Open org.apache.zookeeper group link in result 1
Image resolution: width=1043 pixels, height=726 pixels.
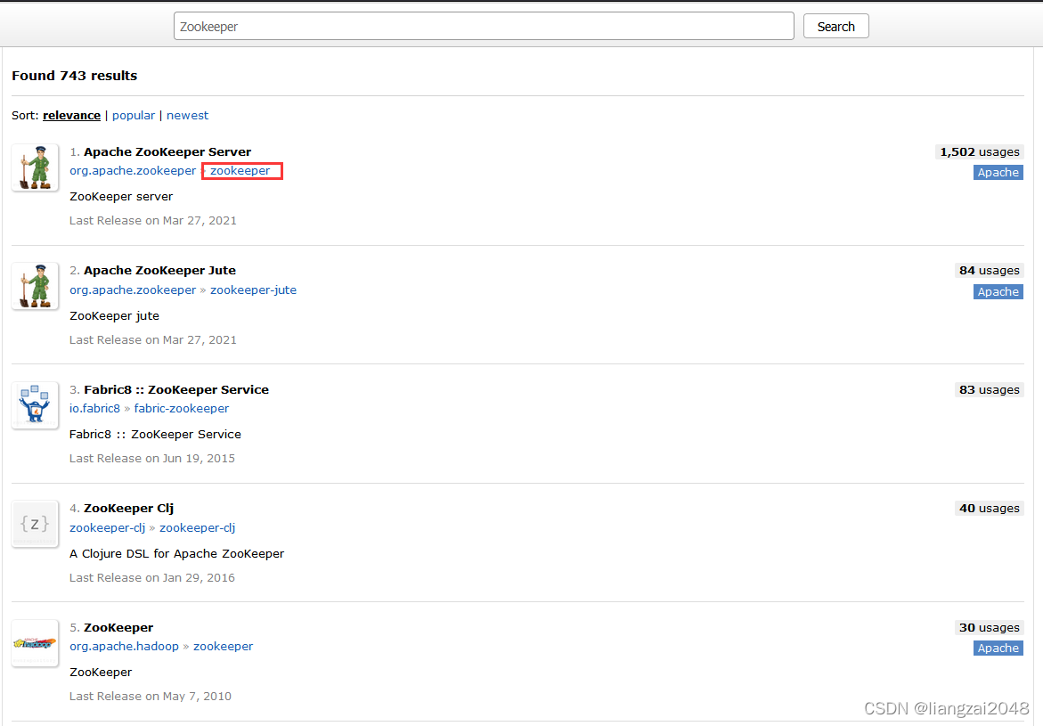coord(133,171)
